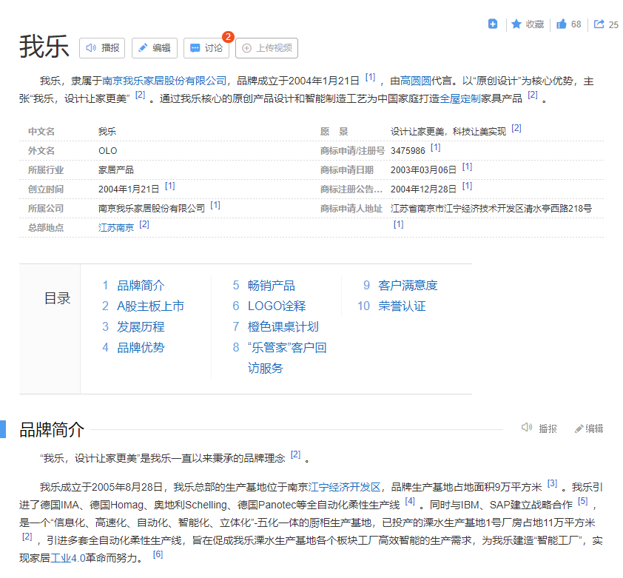Click the 品牌简介 section heading

coord(52,430)
